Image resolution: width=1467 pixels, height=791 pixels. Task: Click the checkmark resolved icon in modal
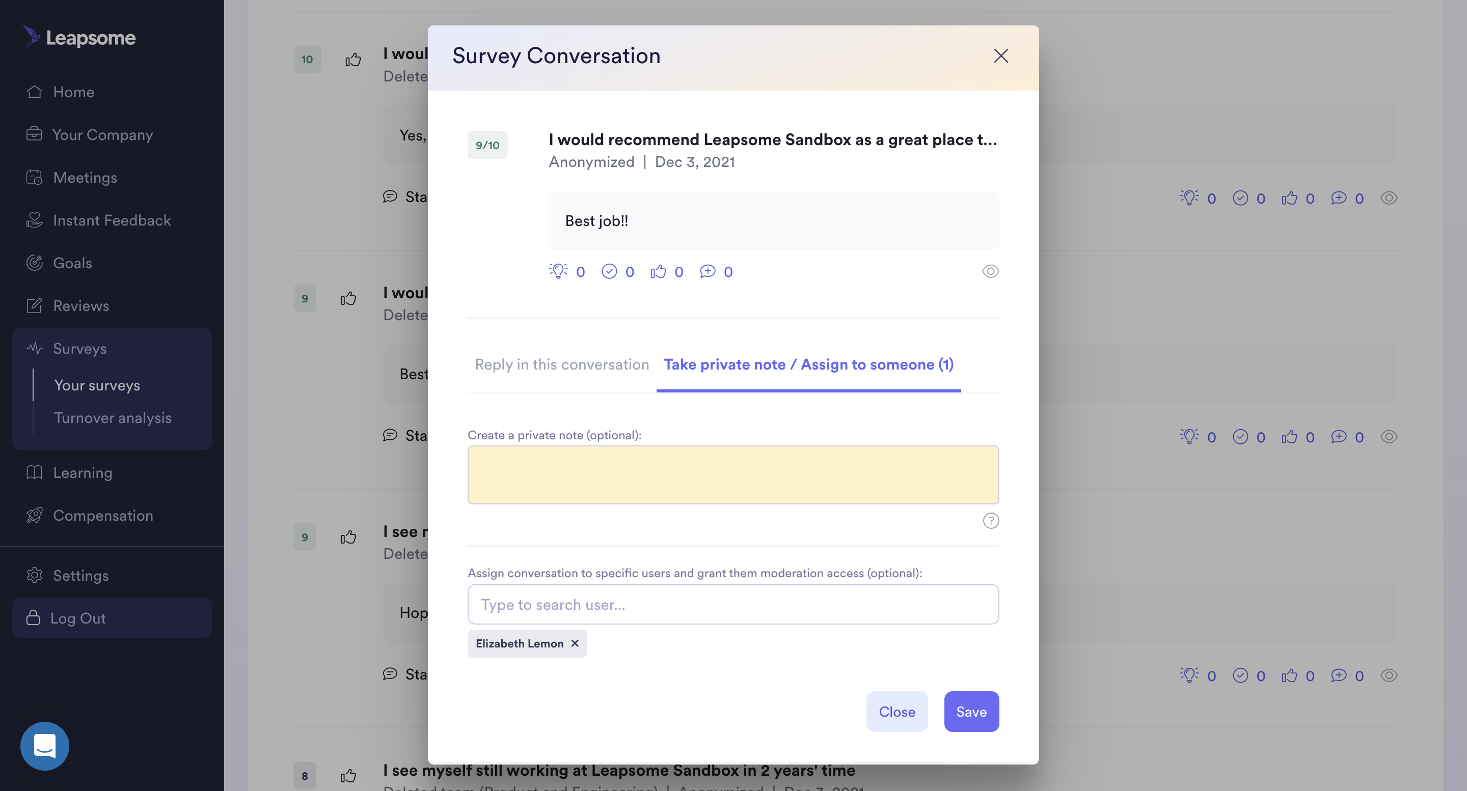pyautogui.click(x=609, y=271)
